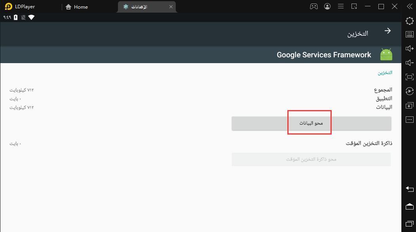The width and height of the screenshot is (416, 232).
Task: Click the Wi-Fi status bar icon
Action: (31, 17)
